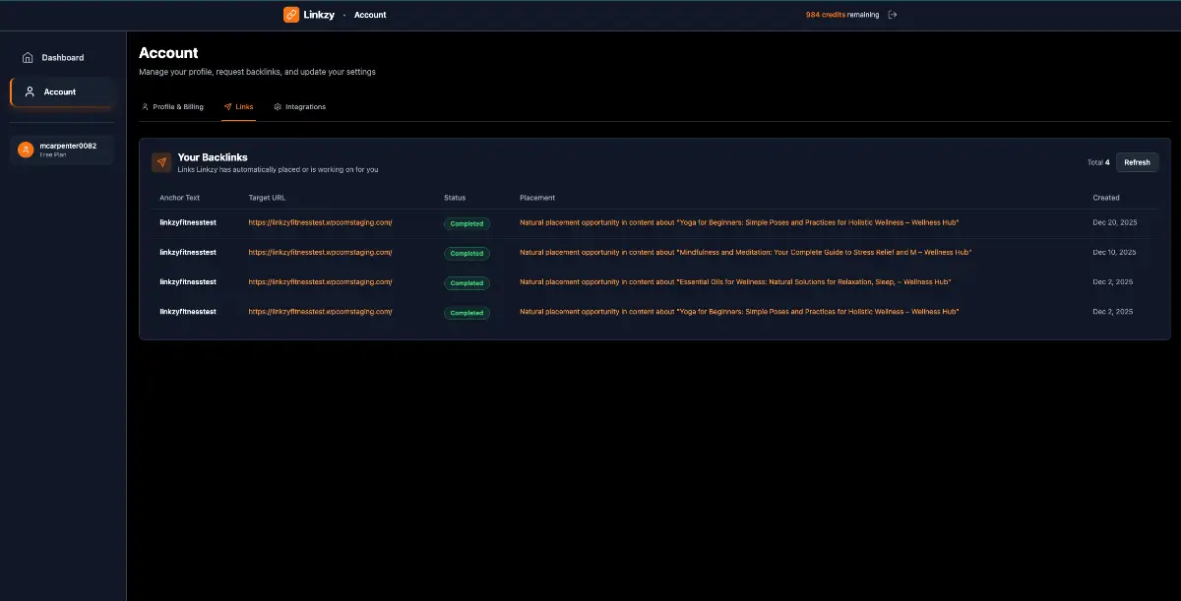Image resolution: width=1181 pixels, height=601 pixels.
Task: Click the Refresh button
Action: (x=1137, y=162)
